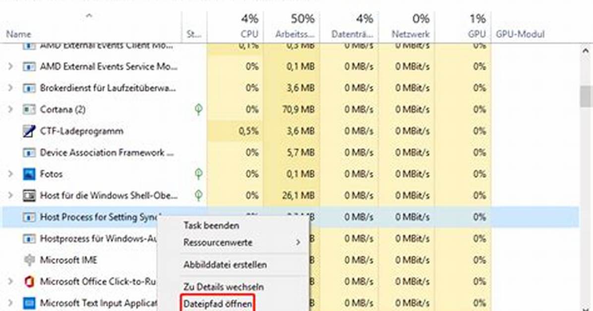Select the Fotos process name
The image size is (593, 311).
51,174
